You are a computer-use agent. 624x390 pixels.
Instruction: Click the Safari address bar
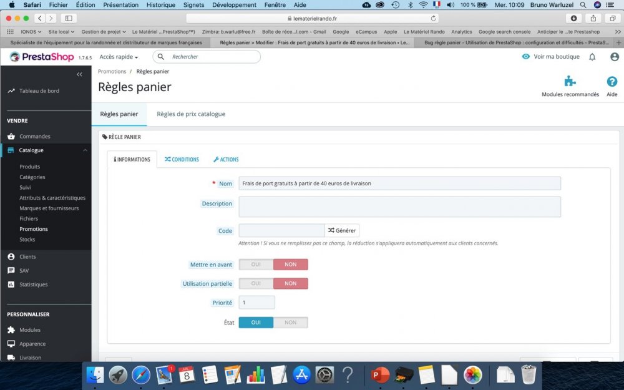(x=312, y=18)
